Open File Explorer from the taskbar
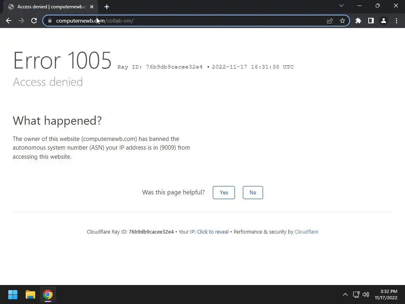This screenshot has height=304, width=405. 30,294
